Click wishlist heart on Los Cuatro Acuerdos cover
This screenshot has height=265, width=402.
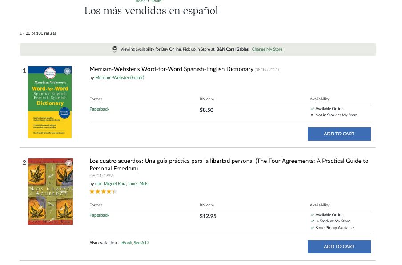tap(68, 163)
